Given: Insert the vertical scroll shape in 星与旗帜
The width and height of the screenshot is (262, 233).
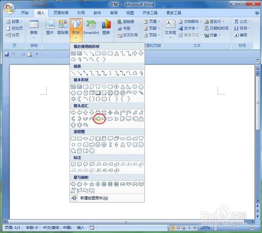Looking at the screenshot, I should [73, 190].
